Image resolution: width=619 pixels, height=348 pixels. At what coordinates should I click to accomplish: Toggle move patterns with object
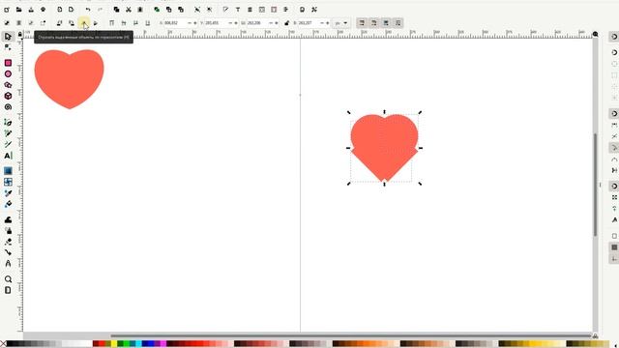pyautogui.click(x=398, y=23)
